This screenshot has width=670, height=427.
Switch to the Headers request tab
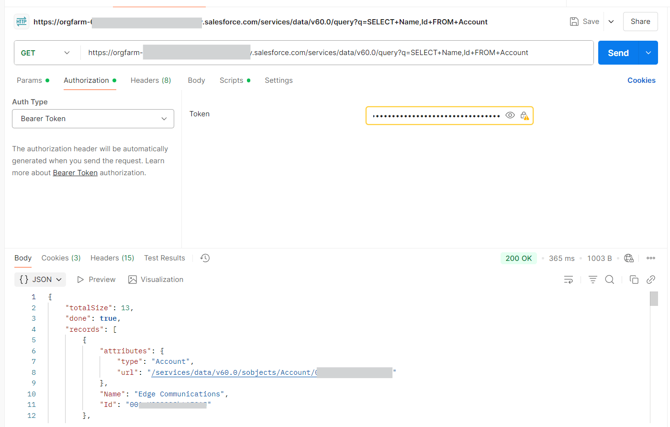pos(150,80)
